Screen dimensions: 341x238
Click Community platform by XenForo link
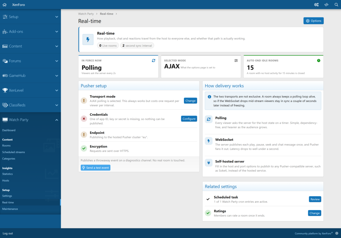coord(313,234)
